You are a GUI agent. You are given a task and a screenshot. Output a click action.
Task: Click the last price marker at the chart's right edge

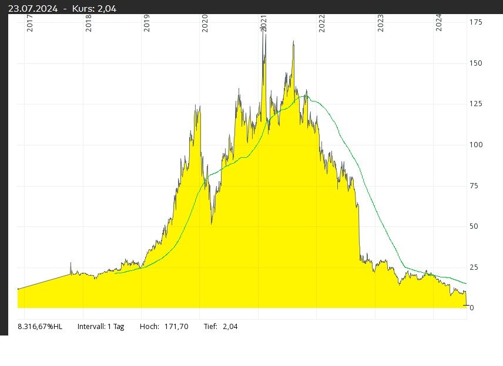coord(466,305)
